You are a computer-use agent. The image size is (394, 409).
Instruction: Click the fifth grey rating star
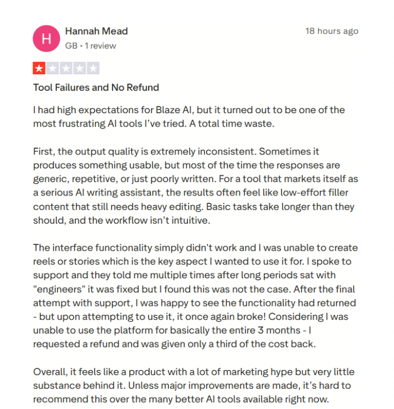point(93,69)
